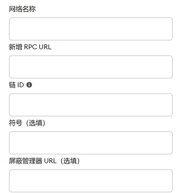Click the 链 ID label text
The width and height of the screenshot is (176, 193).
tap(16, 85)
